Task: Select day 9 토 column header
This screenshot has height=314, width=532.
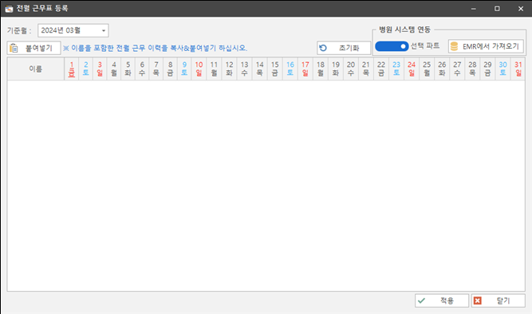Action: point(184,69)
